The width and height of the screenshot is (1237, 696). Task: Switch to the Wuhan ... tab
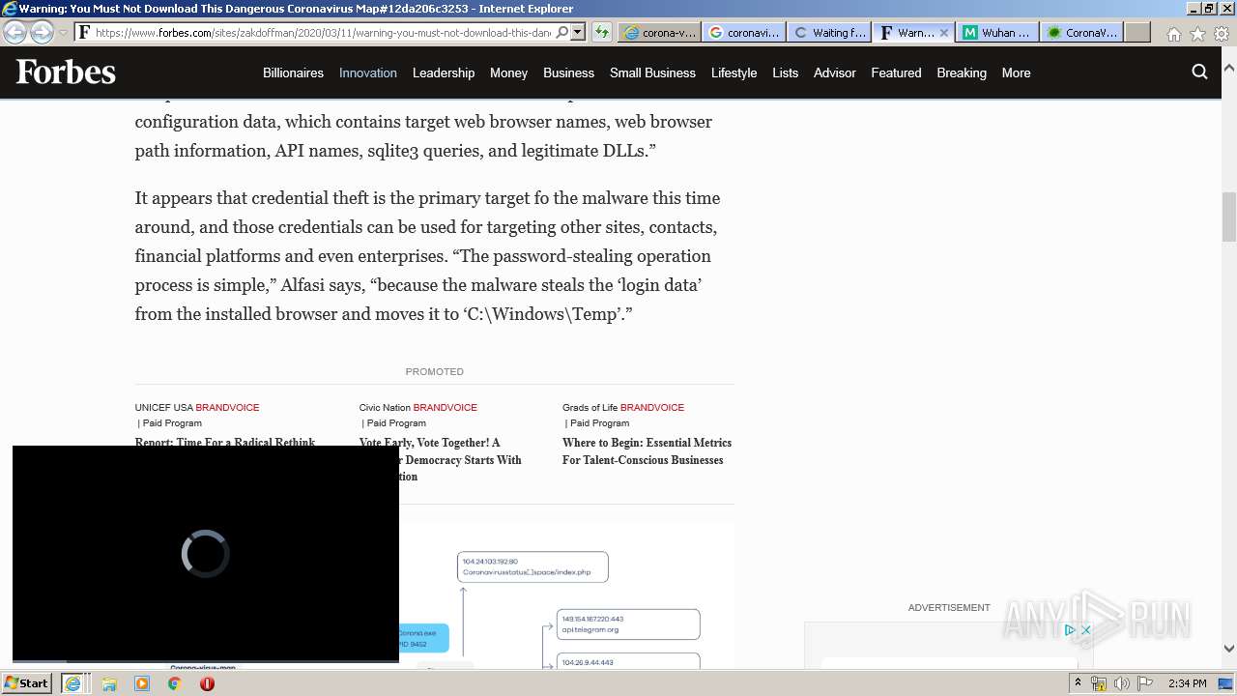pyautogui.click(x=998, y=32)
